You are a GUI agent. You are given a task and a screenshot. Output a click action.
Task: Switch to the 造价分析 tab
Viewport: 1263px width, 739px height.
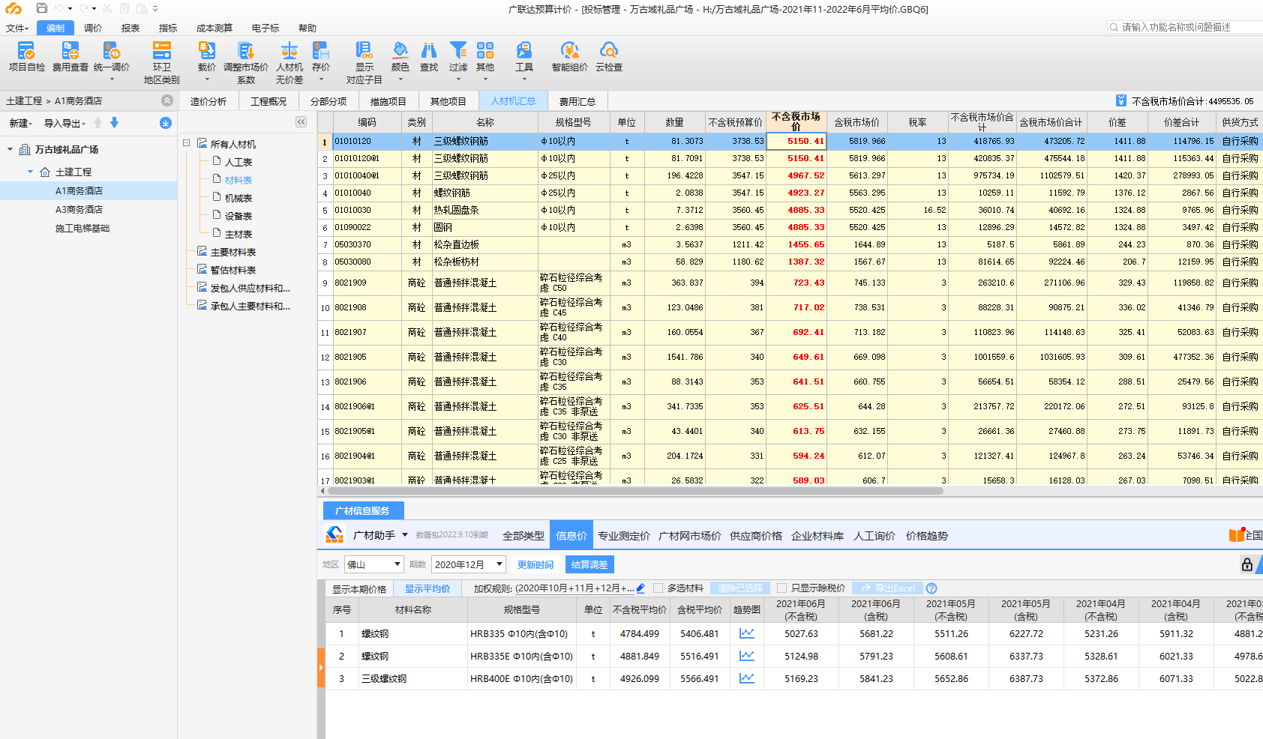tap(208, 101)
